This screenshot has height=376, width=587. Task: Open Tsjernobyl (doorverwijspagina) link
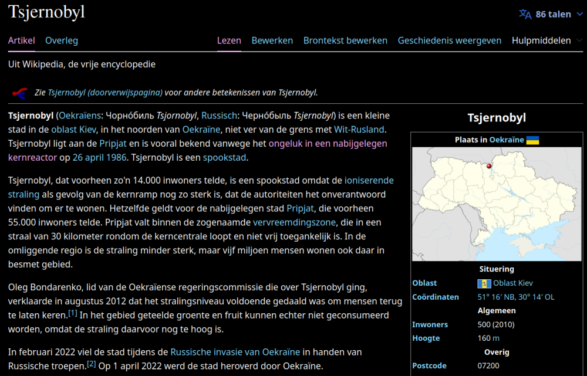(x=105, y=93)
